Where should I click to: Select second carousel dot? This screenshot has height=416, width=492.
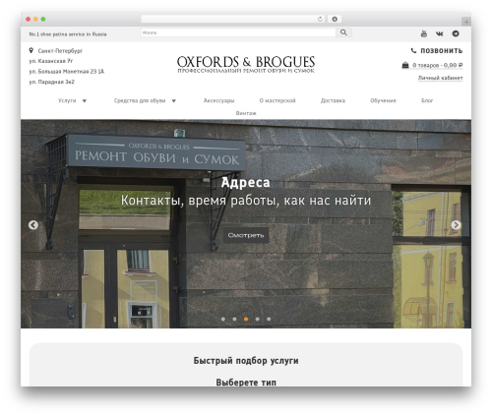point(234,319)
